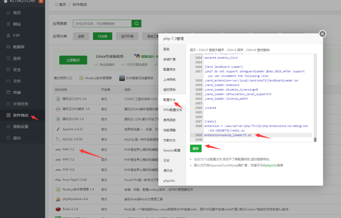Open Redis 6.2.6 software name link

point(70,209)
